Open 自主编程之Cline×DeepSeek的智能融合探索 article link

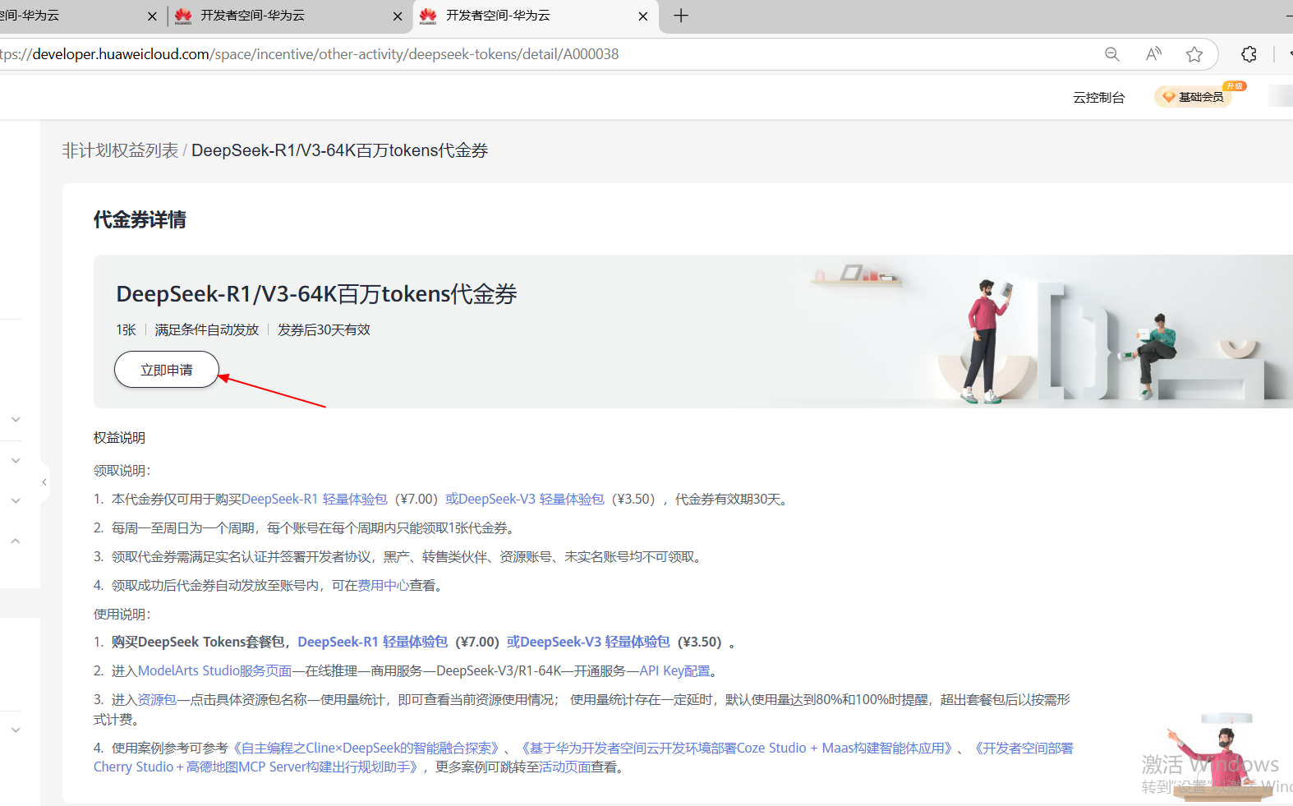click(366, 748)
